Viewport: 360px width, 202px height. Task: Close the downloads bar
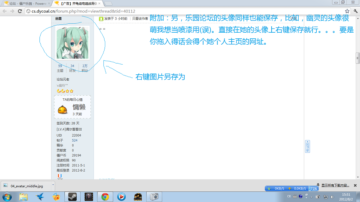[x=355, y=185]
